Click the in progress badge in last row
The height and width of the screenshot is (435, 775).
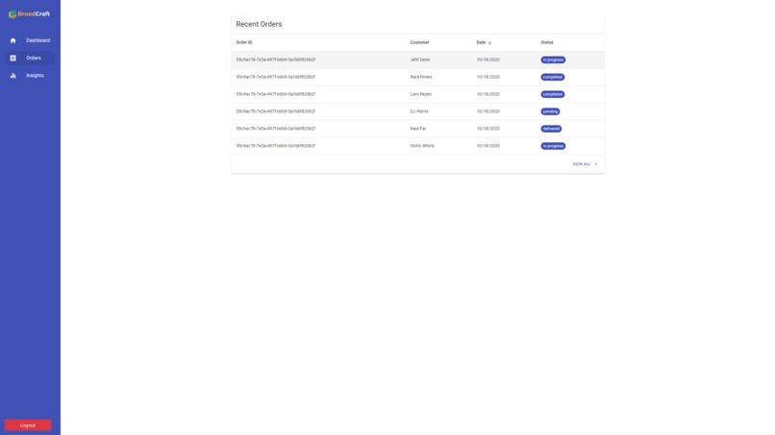pos(553,146)
